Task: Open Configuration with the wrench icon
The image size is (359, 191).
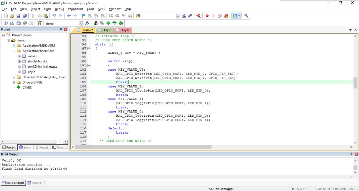Action: tap(246, 16)
